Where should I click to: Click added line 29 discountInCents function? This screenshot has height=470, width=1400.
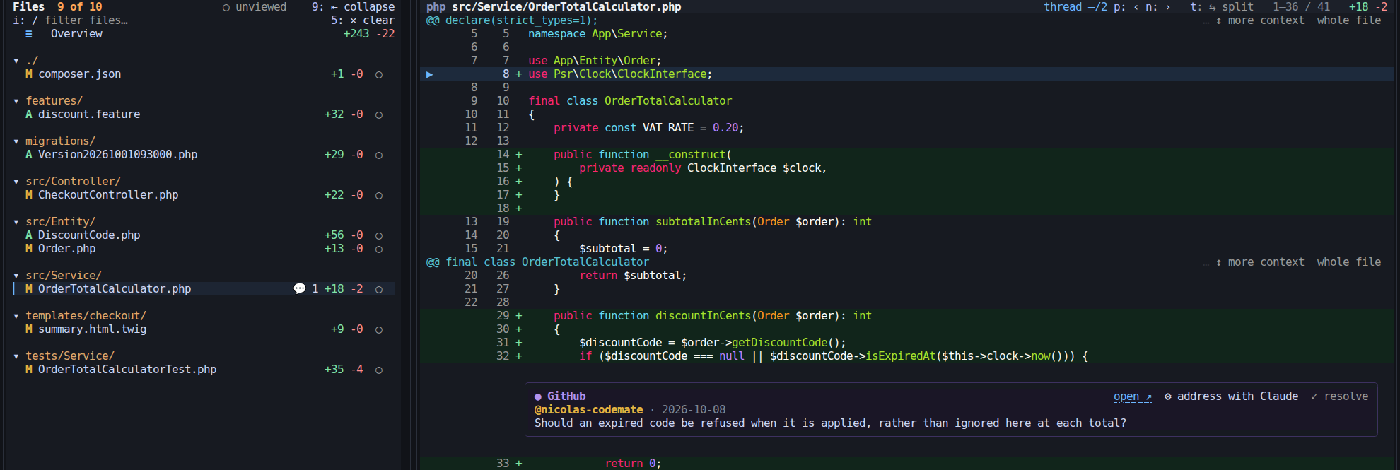(x=906, y=316)
